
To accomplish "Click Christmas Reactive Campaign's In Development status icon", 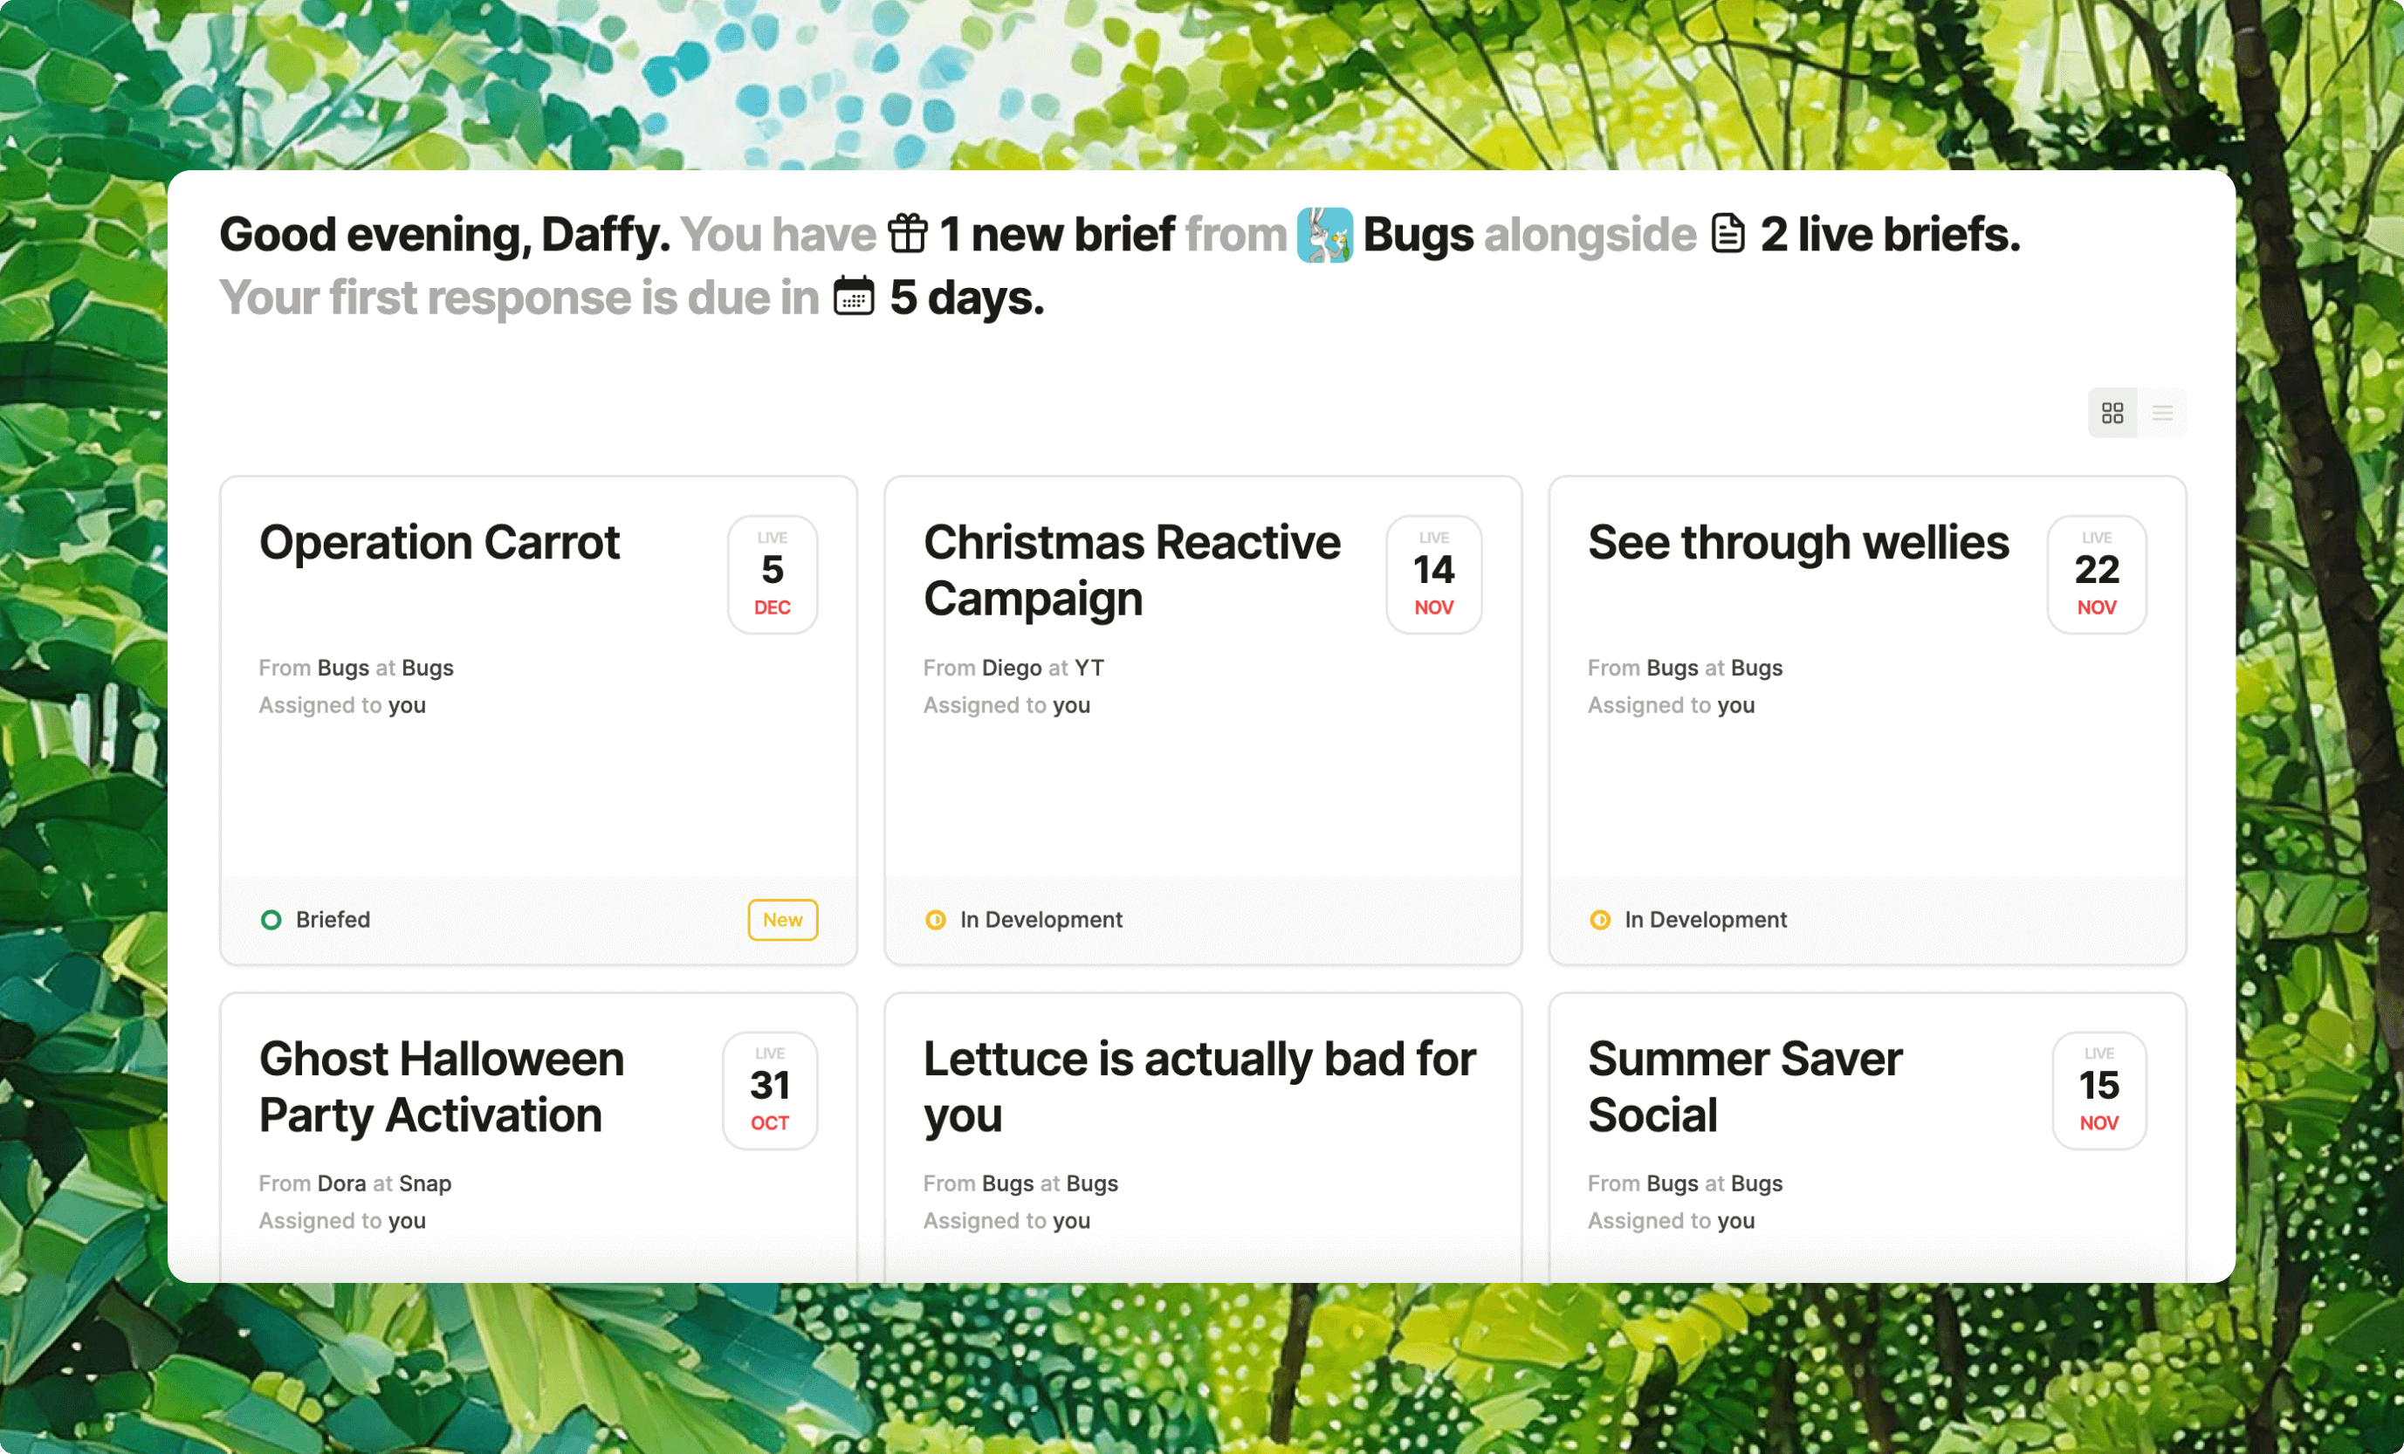I will tap(935, 920).
